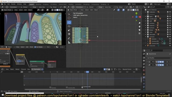Pin the BezierCircle properties with pin icon
The height and width of the screenshot is (97, 172).
170,54
